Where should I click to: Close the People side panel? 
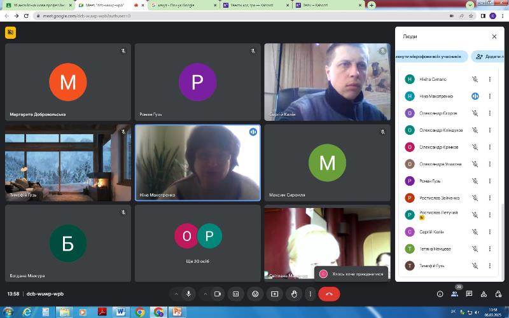coord(494,37)
